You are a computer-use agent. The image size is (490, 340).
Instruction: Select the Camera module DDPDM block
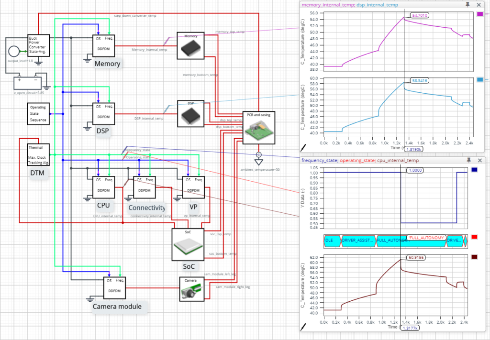pyautogui.click(x=114, y=287)
